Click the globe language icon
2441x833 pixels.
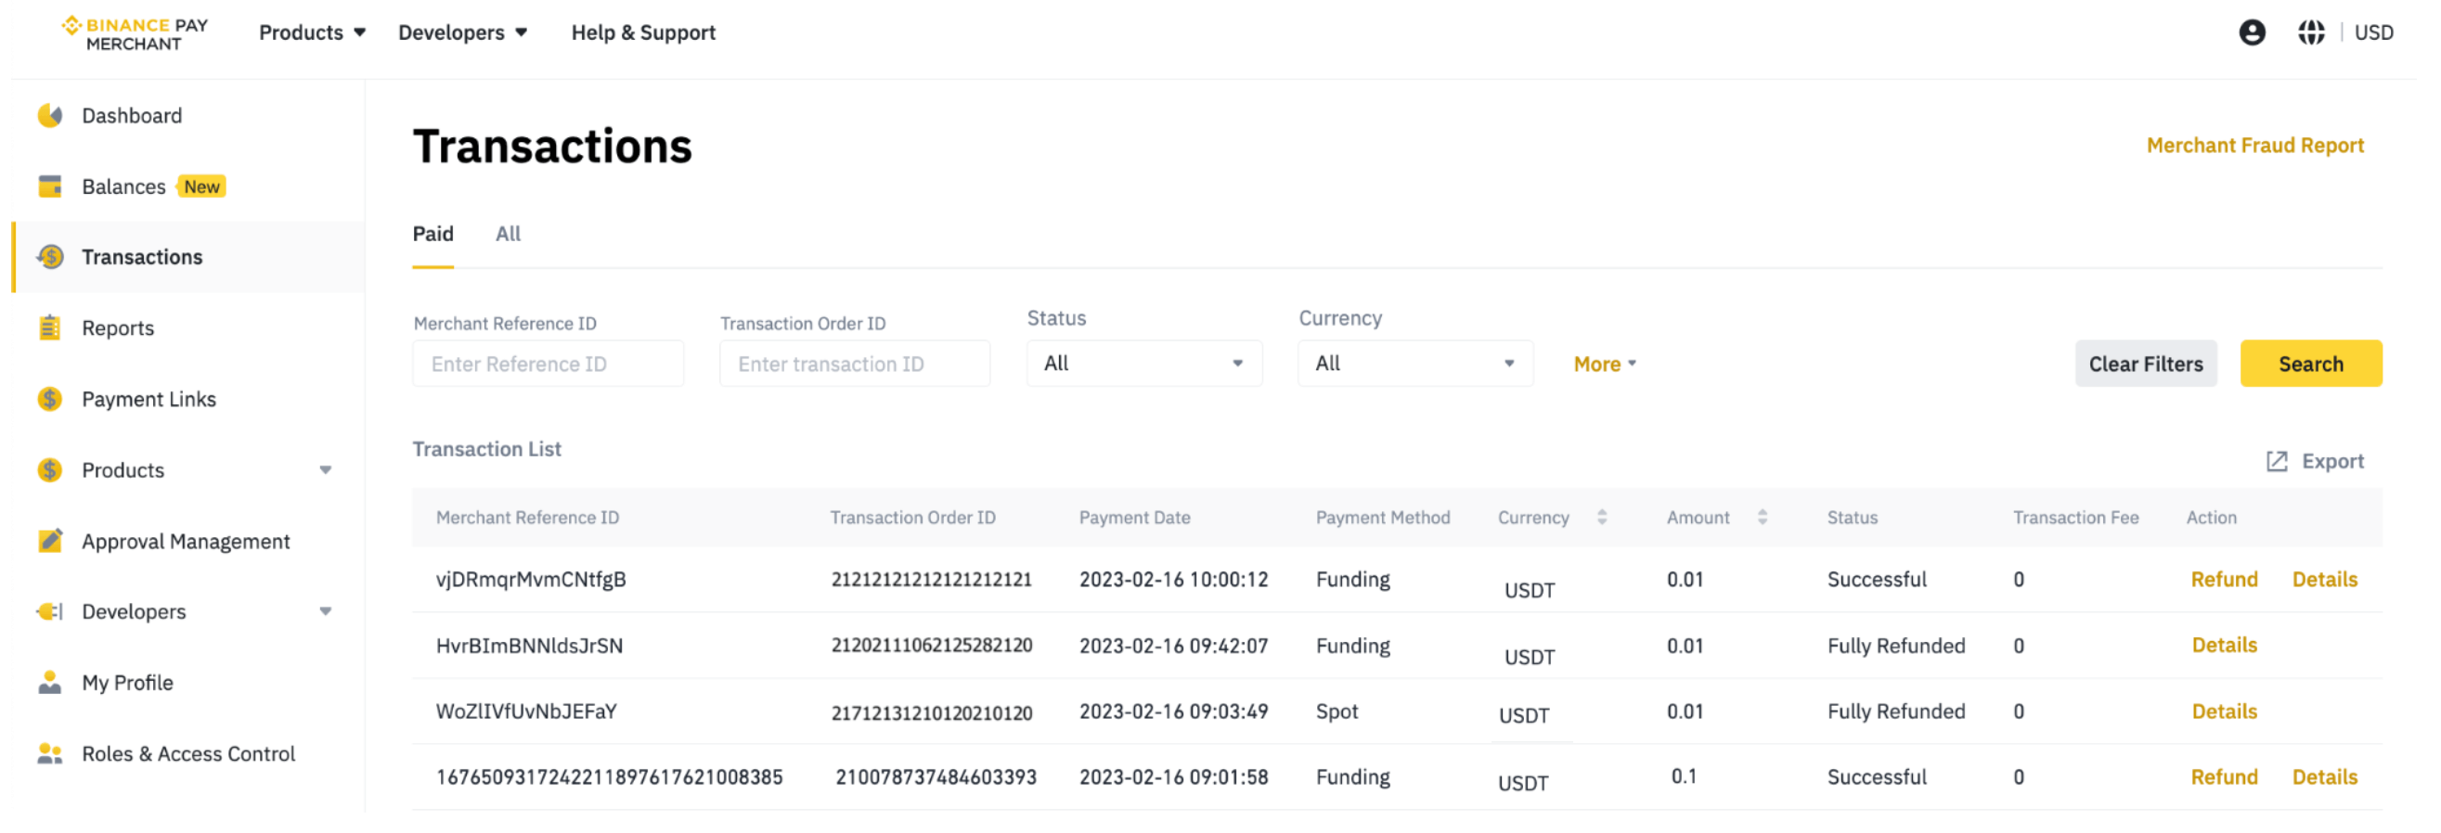tap(2310, 33)
